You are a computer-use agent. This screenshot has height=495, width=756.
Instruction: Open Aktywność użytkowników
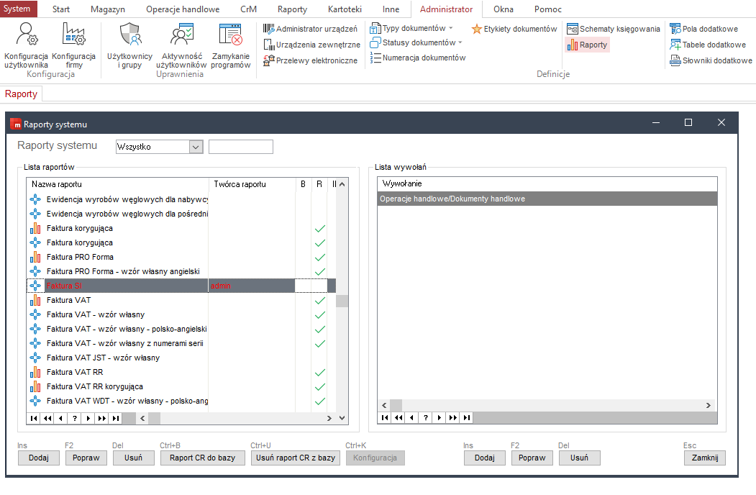point(181,45)
